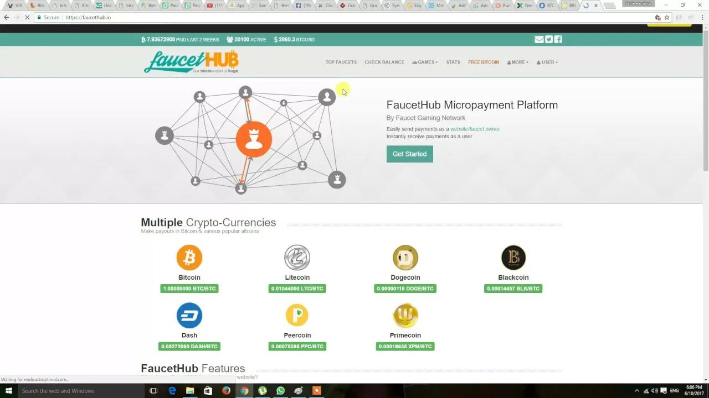Open the Facebook icon in header
Screen dimensions: 709x398
click(558, 39)
